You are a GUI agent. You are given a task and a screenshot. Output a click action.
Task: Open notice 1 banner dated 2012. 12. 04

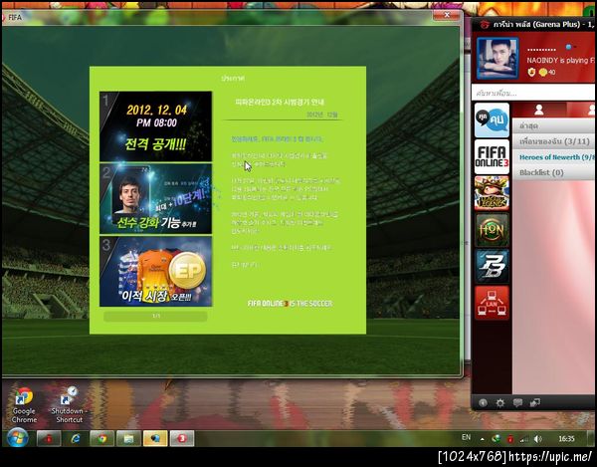pos(156,126)
